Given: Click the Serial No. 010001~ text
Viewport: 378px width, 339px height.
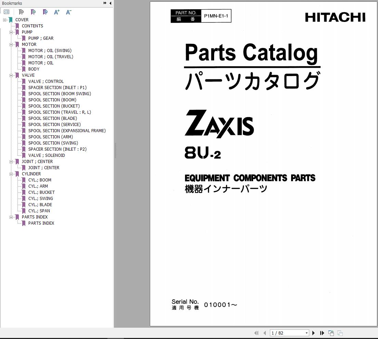Looking at the screenshot, I should [x=205, y=304].
